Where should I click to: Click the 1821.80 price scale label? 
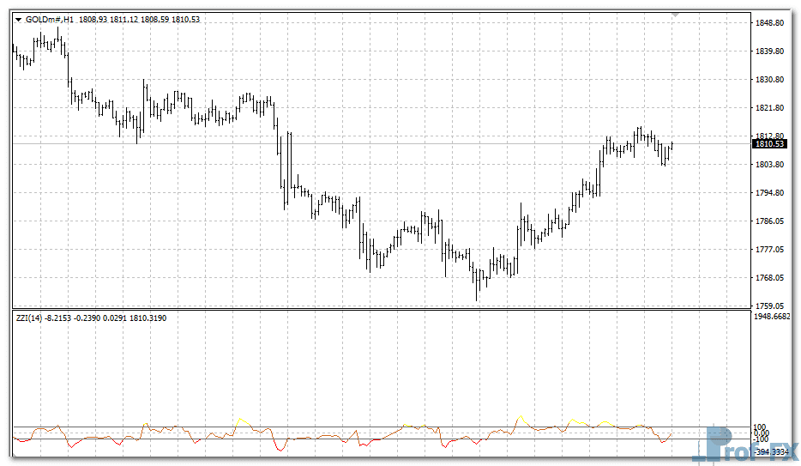click(x=769, y=108)
